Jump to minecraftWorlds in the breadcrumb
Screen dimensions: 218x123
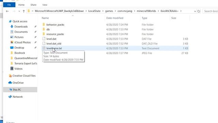(146, 11)
